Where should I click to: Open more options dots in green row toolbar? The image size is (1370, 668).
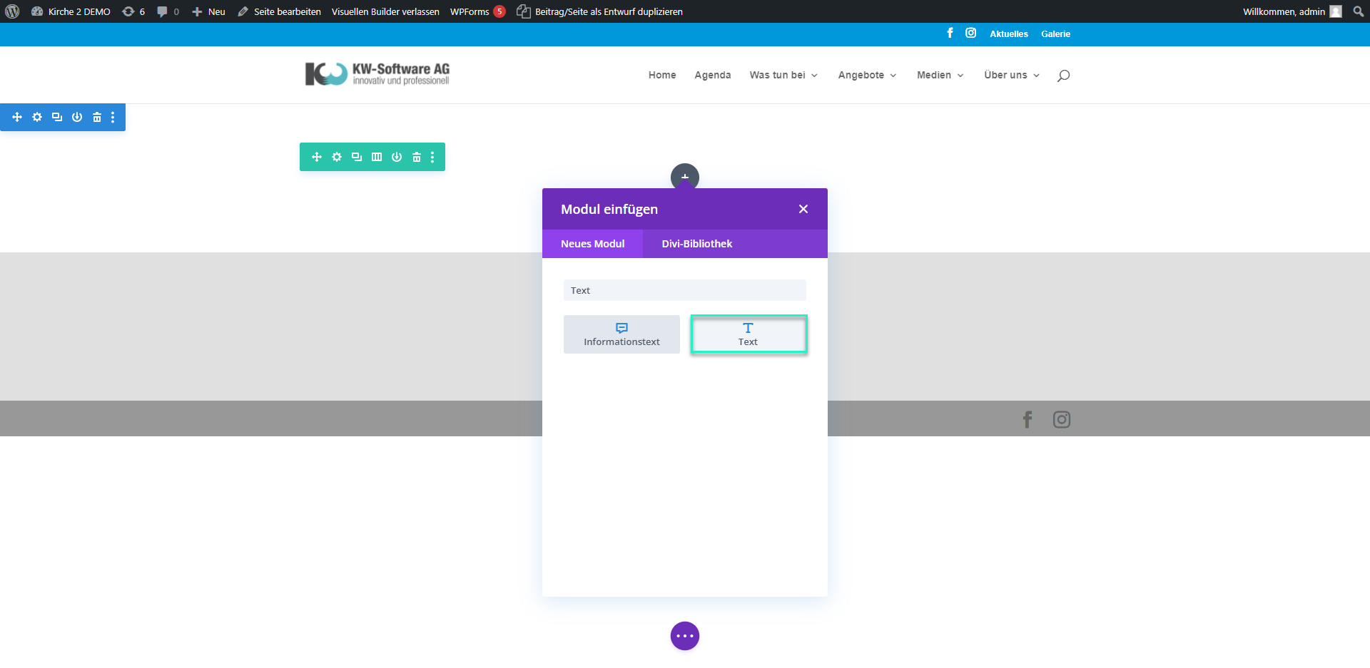pyautogui.click(x=432, y=157)
